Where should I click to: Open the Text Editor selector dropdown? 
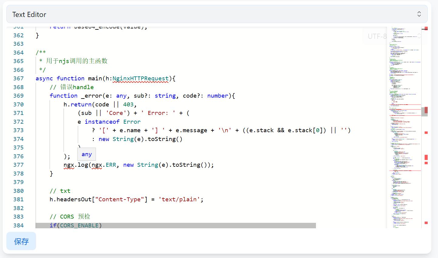217,14
